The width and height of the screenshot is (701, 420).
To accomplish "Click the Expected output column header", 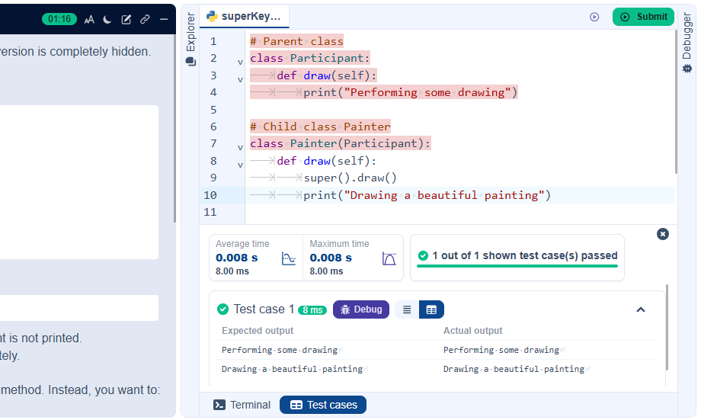I will [258, 331].
